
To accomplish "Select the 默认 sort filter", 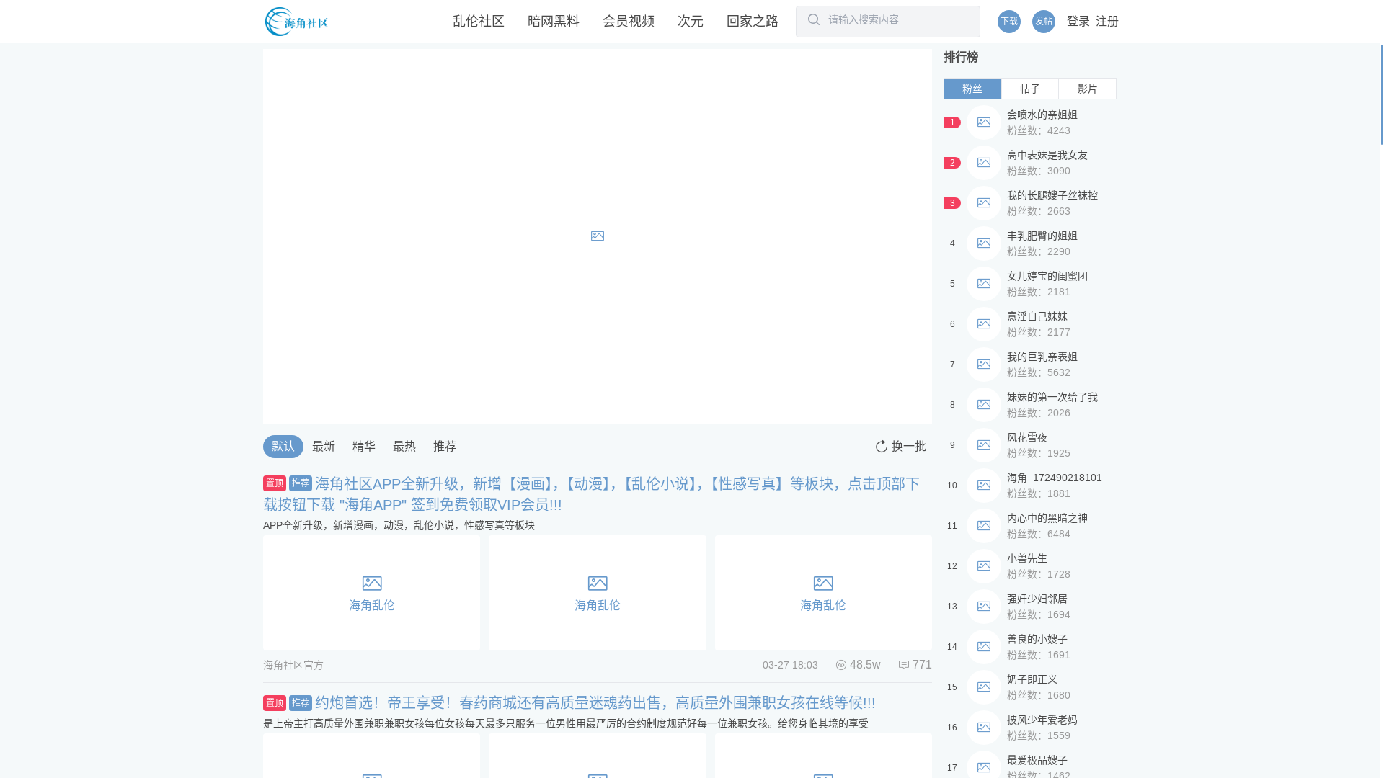I will tap(283, 447).
